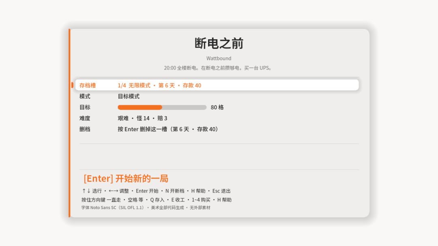The image size is (438, 246).
Task: Click [Enter] 开始新的一局 to start
Action: point(126,178)
